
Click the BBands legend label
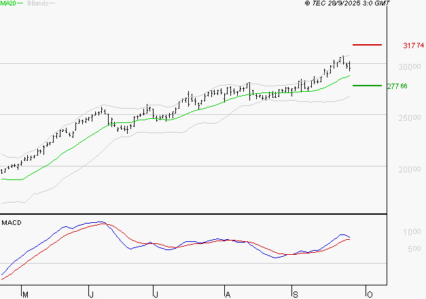(x=38, y=3)
